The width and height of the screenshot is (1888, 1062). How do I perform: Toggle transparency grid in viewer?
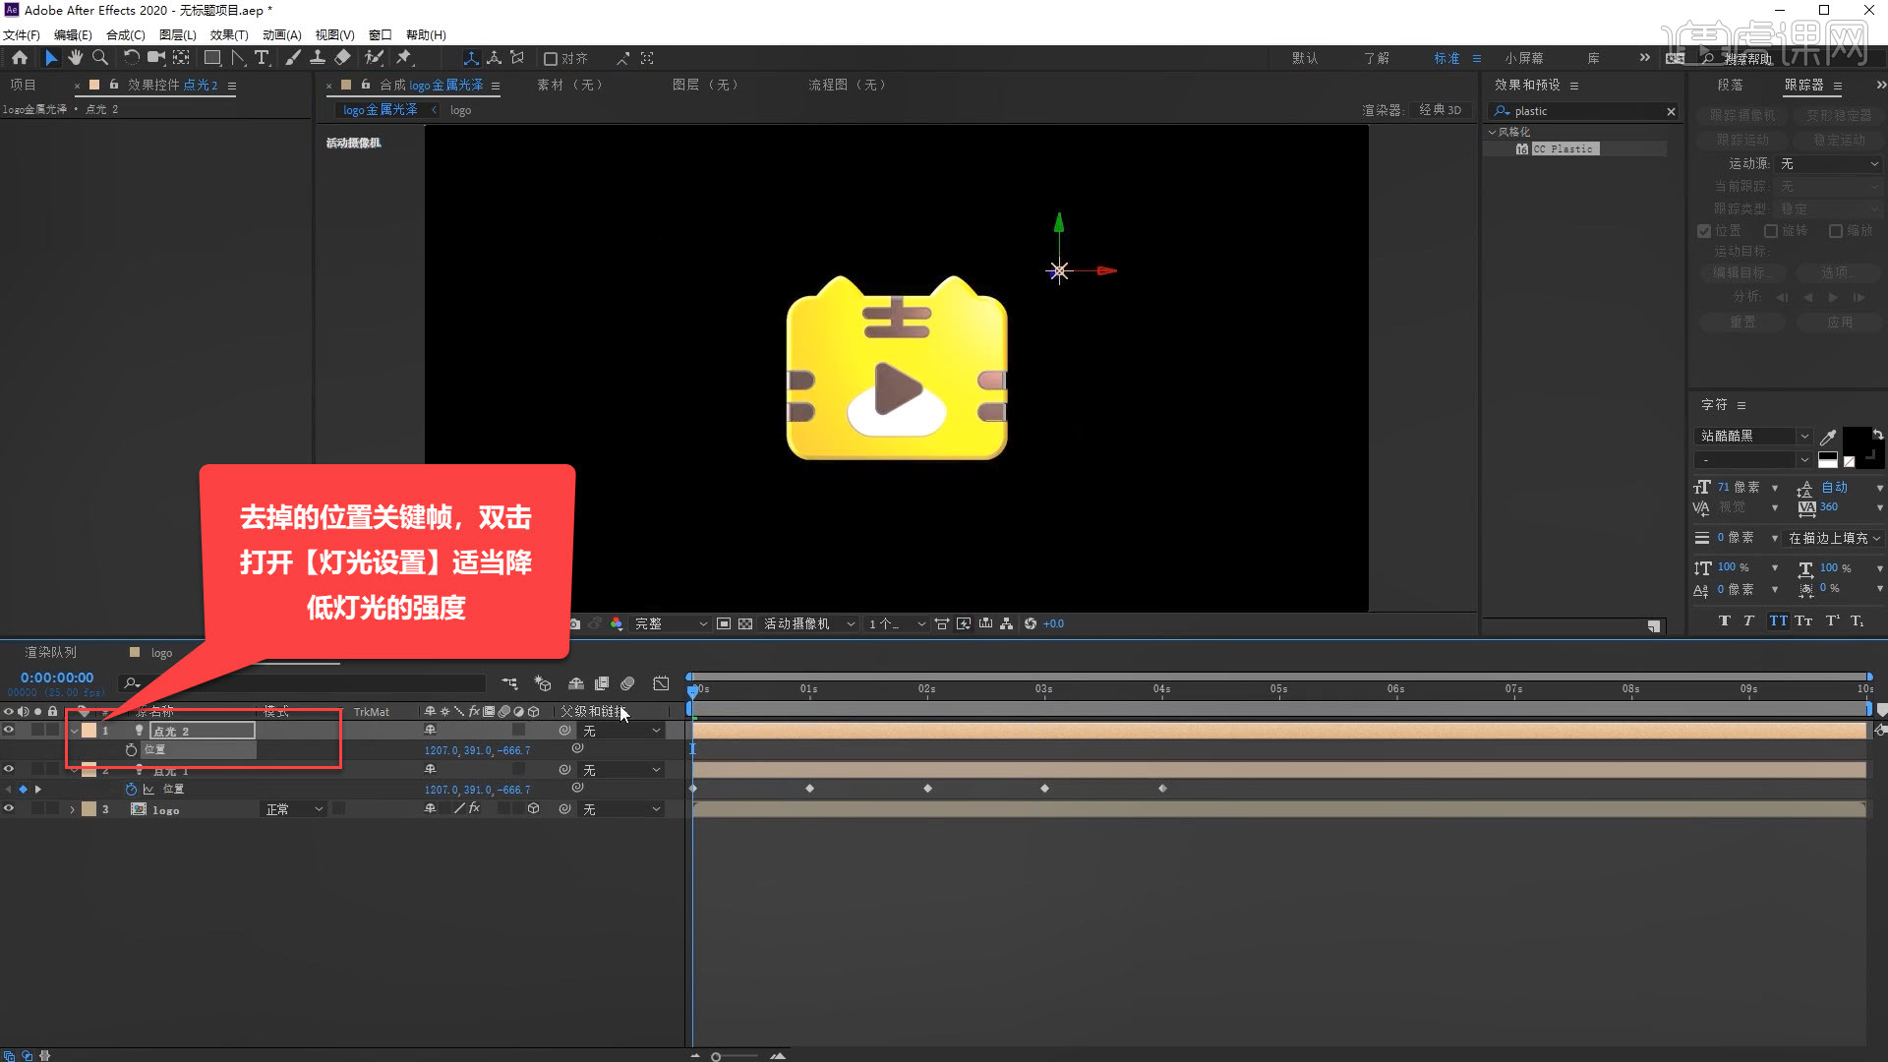[x=745, y=623]
